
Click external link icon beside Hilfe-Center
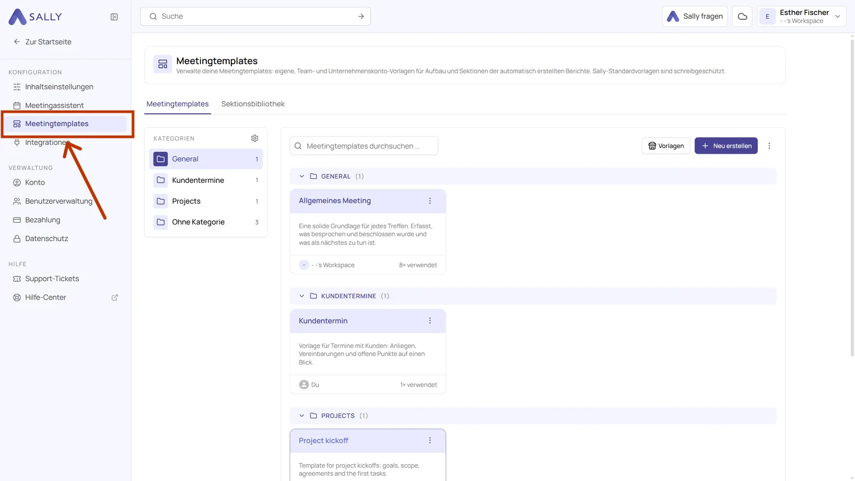tap(114, 298)
